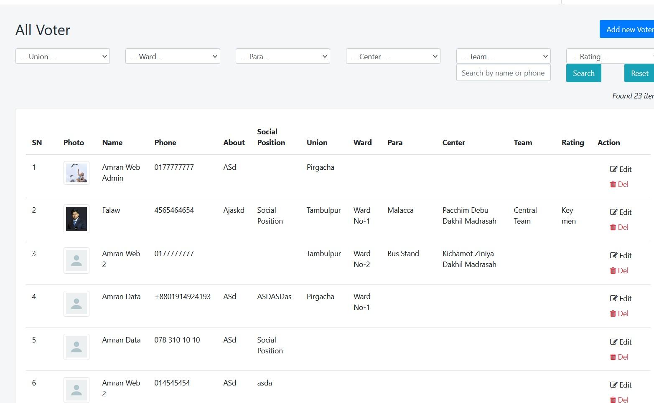The image size is (654, 403).
Task: Click Kichamot Ziniya Dakhil Madrasah cell
Action: (x=469, y=259)
